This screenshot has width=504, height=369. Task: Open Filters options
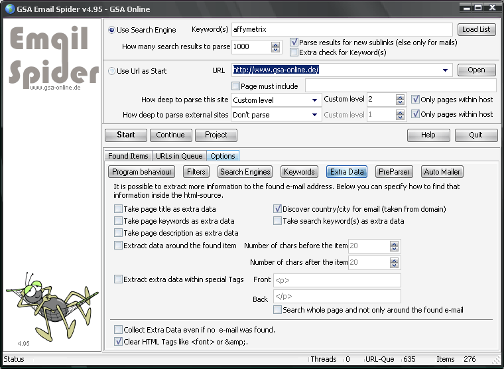196,172
